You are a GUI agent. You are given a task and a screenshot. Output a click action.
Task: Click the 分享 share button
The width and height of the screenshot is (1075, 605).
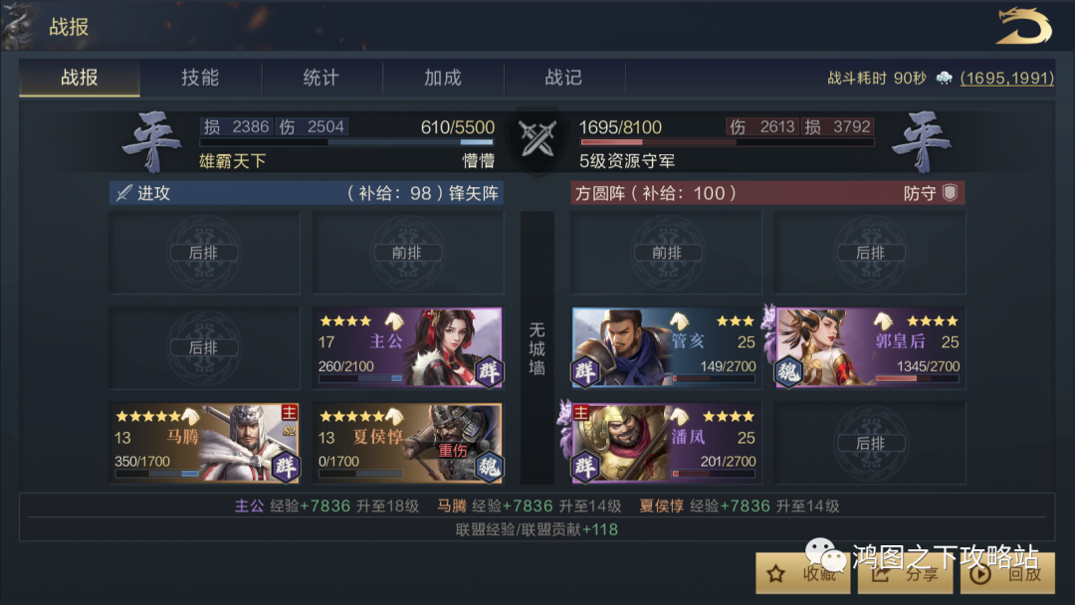pyautogui.click(x=905, y=573)
